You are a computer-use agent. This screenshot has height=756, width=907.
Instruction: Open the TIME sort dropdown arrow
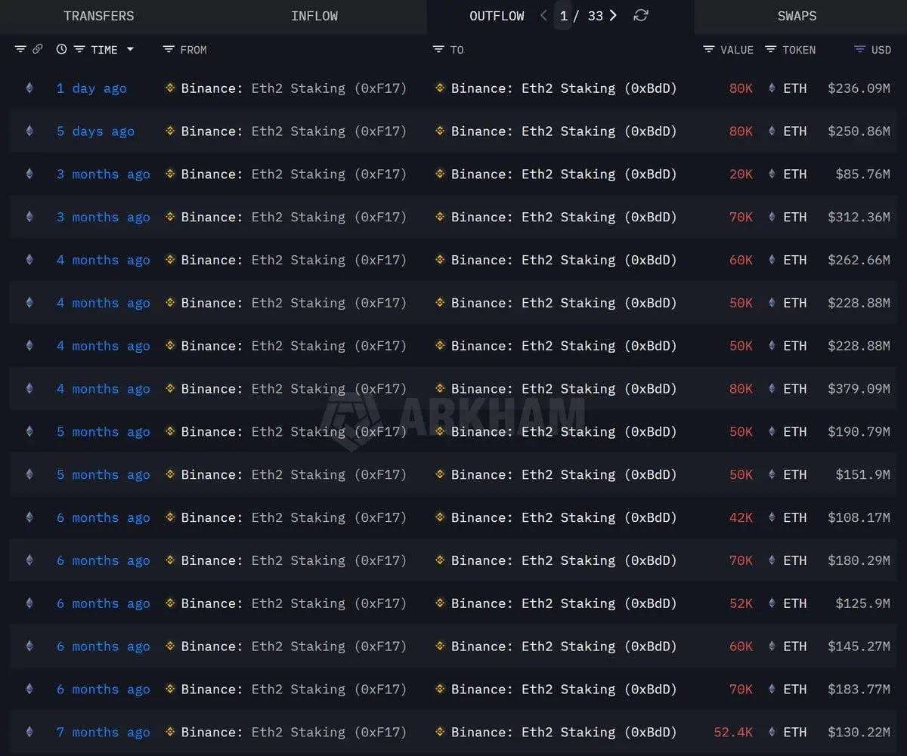pyautogui.click(x=129, y=49)
